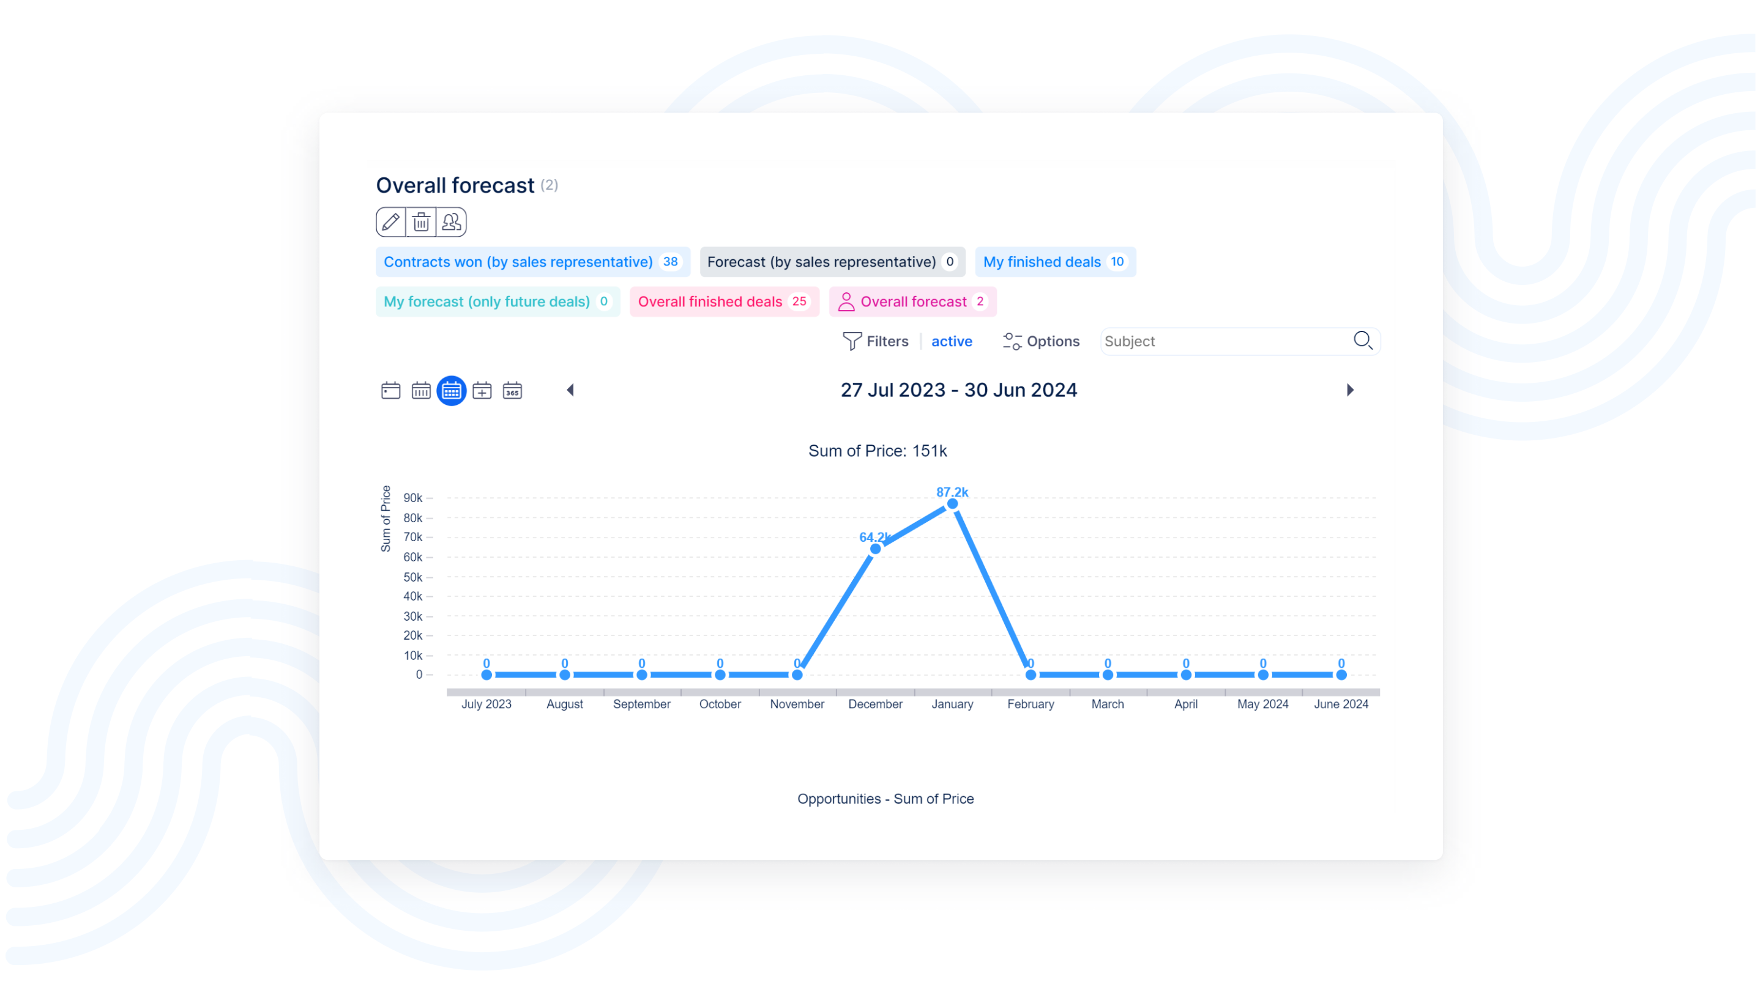Open the Options menu
1763x987 pixels.
(1041, 341)
